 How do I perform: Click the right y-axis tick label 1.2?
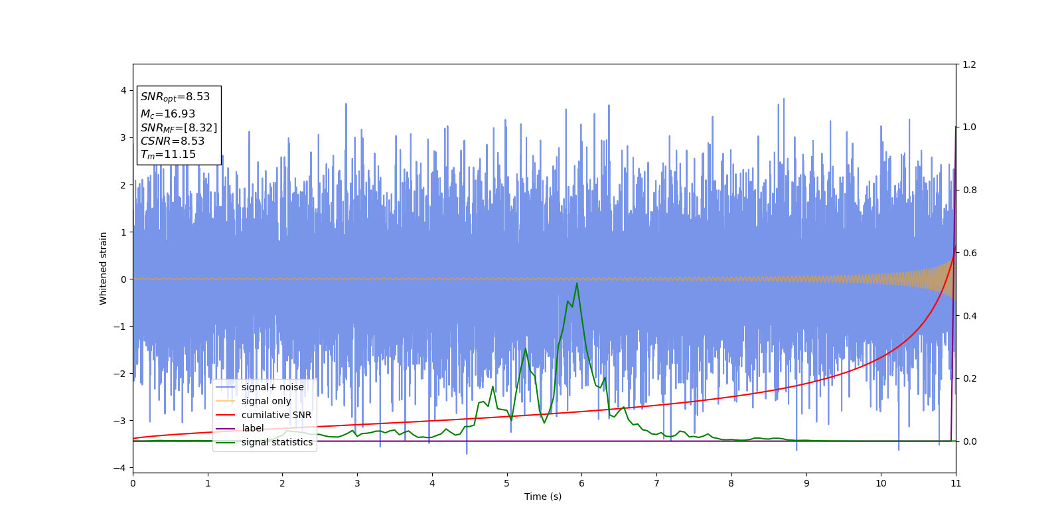pos(969,64)
